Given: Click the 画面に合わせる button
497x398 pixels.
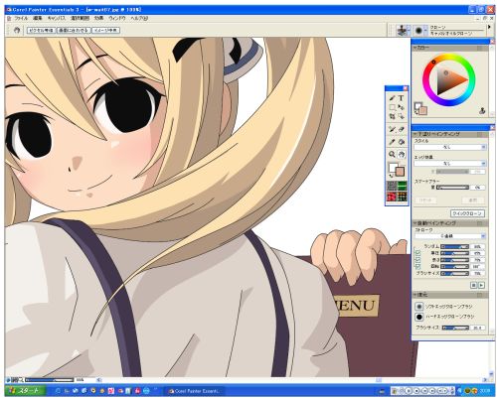Looking at the screenshot, I should coord(74,30).
